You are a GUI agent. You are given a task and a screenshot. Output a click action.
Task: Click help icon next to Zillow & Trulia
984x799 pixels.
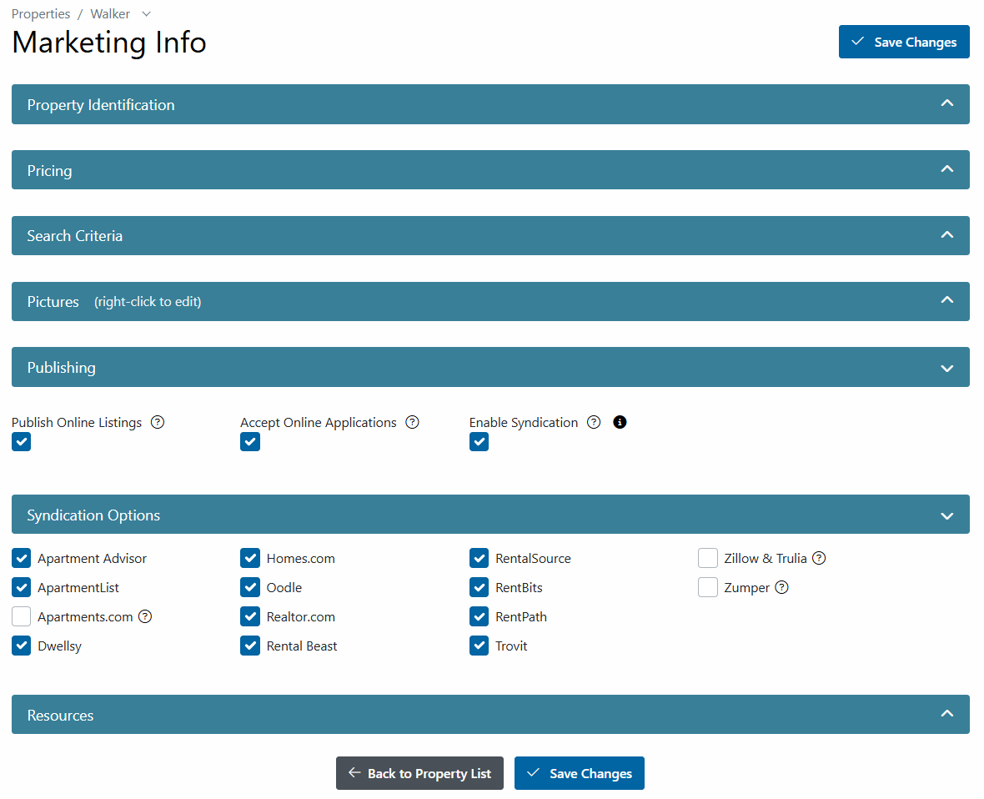coord(819,558)
